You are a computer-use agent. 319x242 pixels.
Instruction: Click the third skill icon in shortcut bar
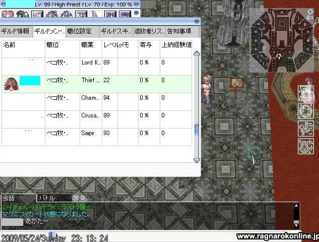pyautogui.click(x=37, y=14)
